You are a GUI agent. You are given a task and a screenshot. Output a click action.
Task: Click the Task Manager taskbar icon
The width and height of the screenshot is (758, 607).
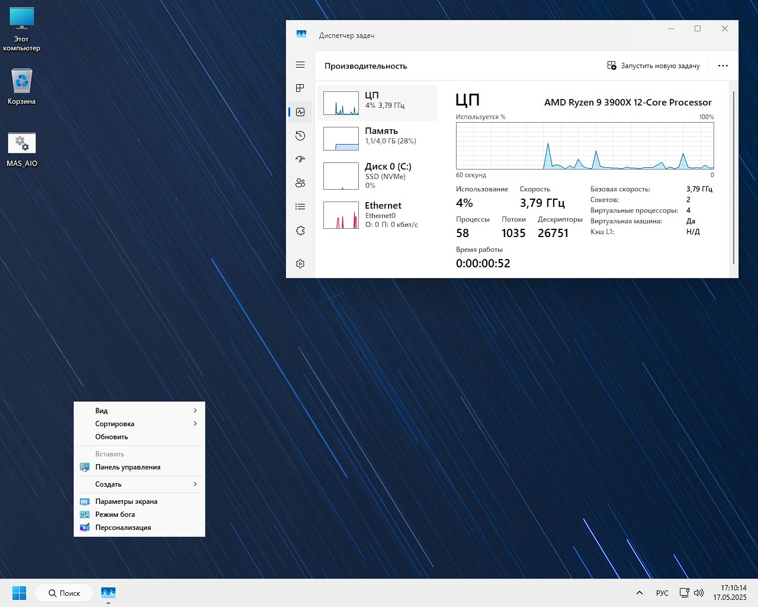pyautogui.click(x=108, y=593)
